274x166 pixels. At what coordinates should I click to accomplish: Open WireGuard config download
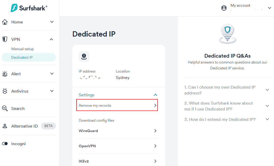[119, 131]
